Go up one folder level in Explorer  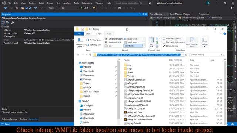coord(90,55)
